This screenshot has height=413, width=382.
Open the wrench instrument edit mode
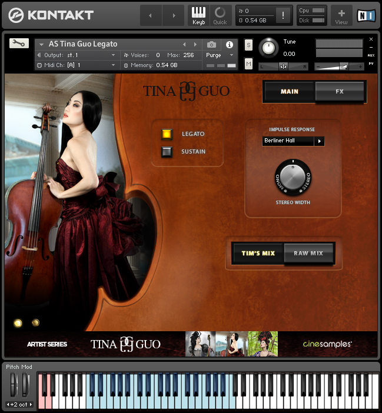(x=19, y=43)
